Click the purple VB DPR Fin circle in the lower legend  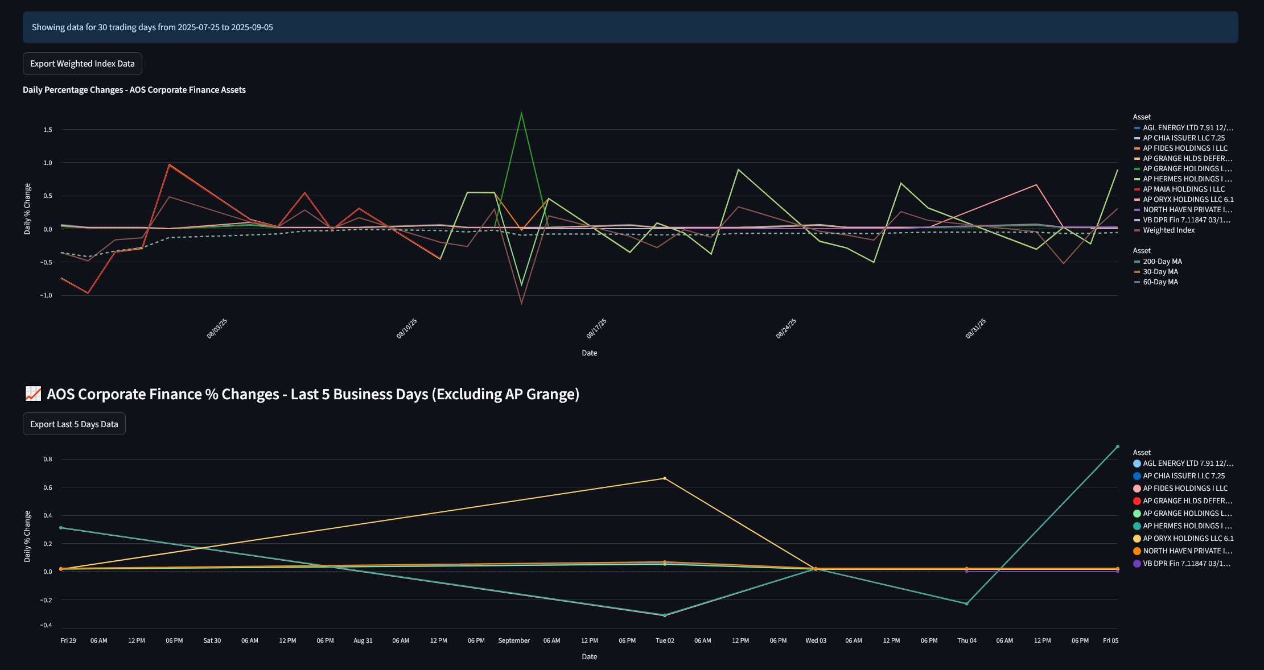coord(1137,564)
